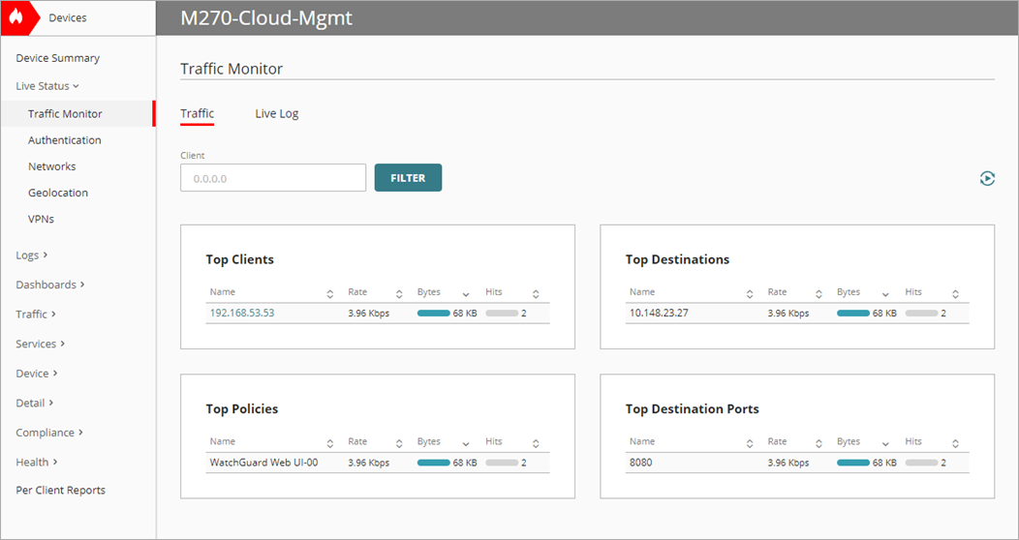The width and height of the screenshot is (1019, 540).
Task: Sort Top Policies by Name column arrows
Action: tap(330, 444)
